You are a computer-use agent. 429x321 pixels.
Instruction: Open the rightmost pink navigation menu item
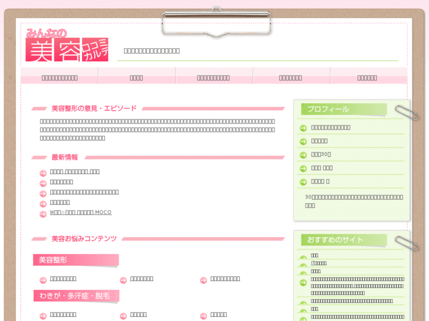coord(368,76)
